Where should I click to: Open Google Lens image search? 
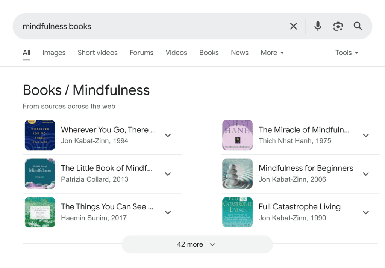338,26
